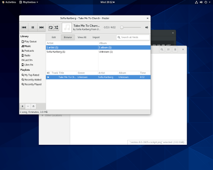Click the playing-status speaker column header
Viewport: 213px width, 170px height.
tap(48, 73)
